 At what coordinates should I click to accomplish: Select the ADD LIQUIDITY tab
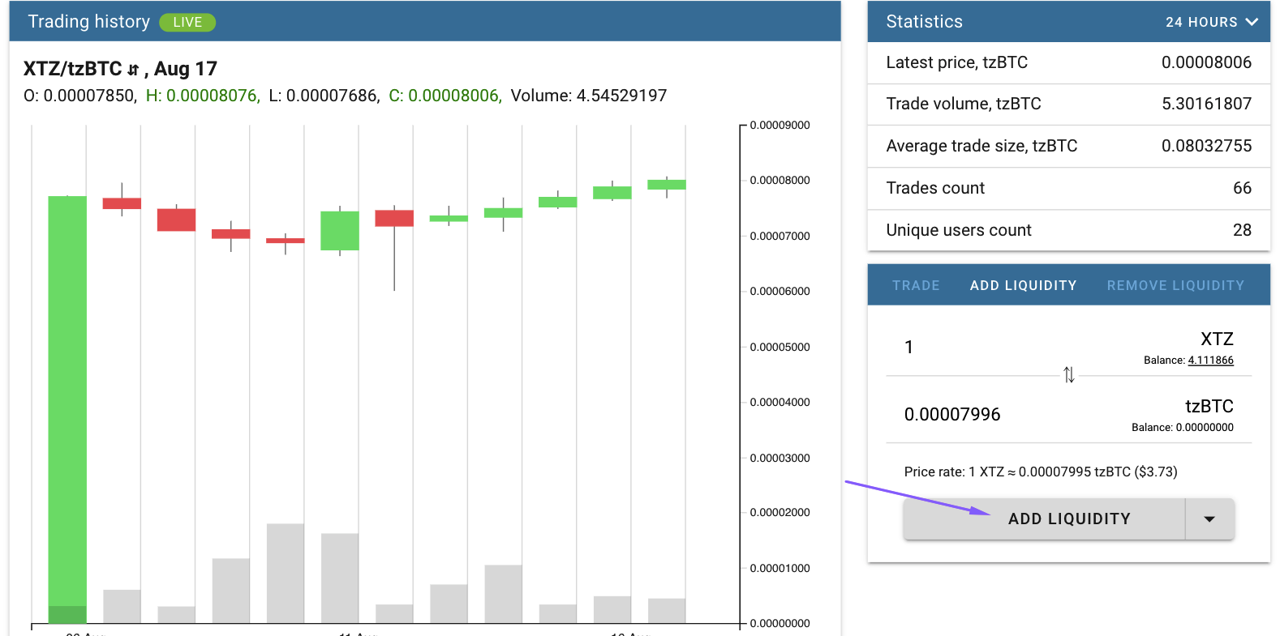click(x=1023, y=285)
